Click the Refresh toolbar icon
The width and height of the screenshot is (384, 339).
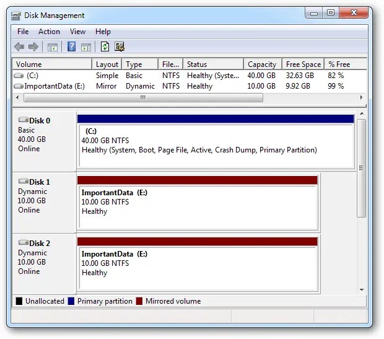point(105,46)
